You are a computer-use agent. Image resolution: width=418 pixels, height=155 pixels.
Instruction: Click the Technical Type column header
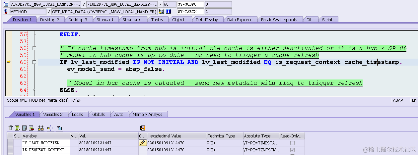tap(225, 136)
